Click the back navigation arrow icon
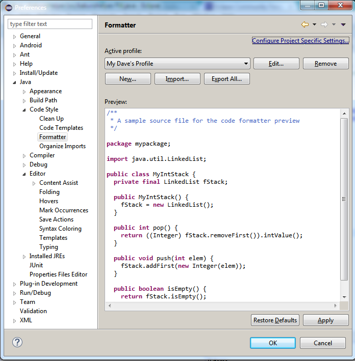Screen dimensions: 355x361 pos(305,24)
